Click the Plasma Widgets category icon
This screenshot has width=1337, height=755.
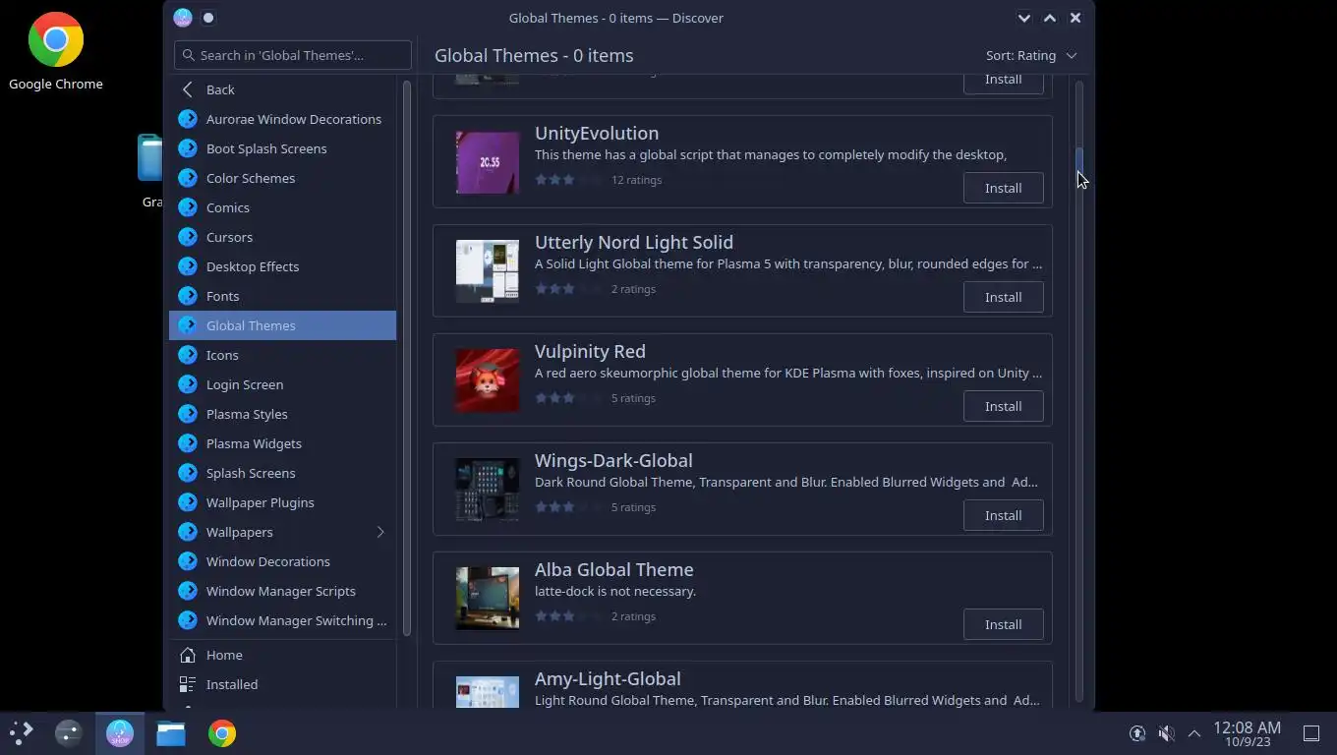pos(188,443)
